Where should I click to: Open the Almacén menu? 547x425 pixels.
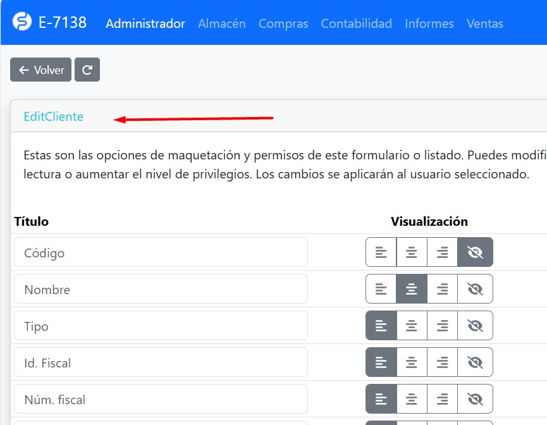point(221,23)
